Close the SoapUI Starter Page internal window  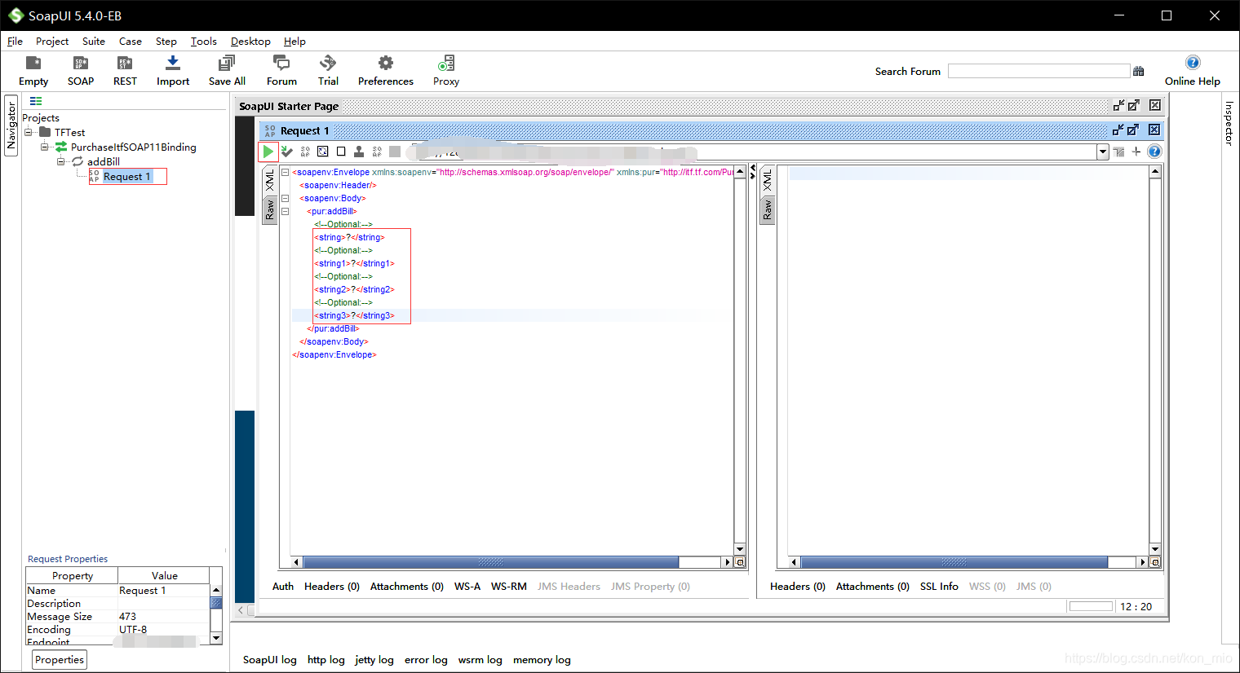pyautogui.click(x=1155, y=105)
